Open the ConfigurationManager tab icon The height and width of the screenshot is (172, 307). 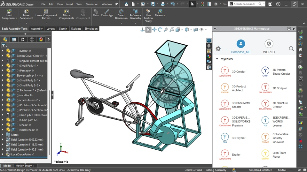(x=23, y=40)
